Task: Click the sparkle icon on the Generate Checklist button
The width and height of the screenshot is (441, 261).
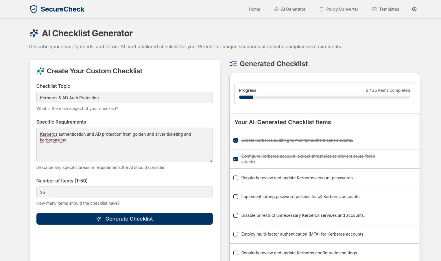Action: [99, 219]
